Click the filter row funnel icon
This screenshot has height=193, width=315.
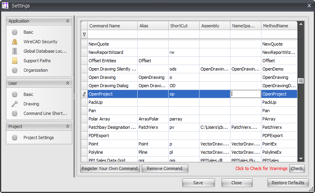coord(85,34)
